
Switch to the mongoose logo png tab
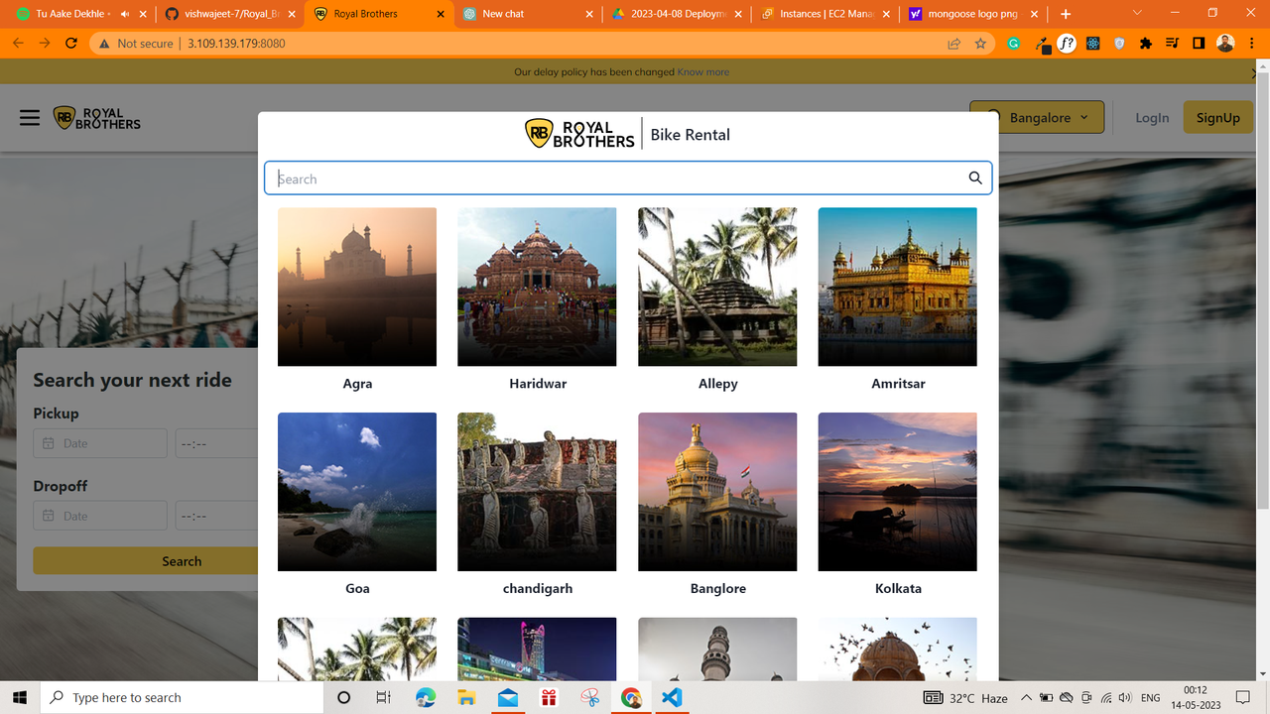974,14
